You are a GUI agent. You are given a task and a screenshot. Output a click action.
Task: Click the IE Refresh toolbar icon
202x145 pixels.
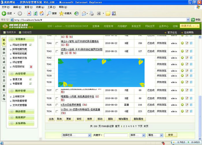point(35,13)
